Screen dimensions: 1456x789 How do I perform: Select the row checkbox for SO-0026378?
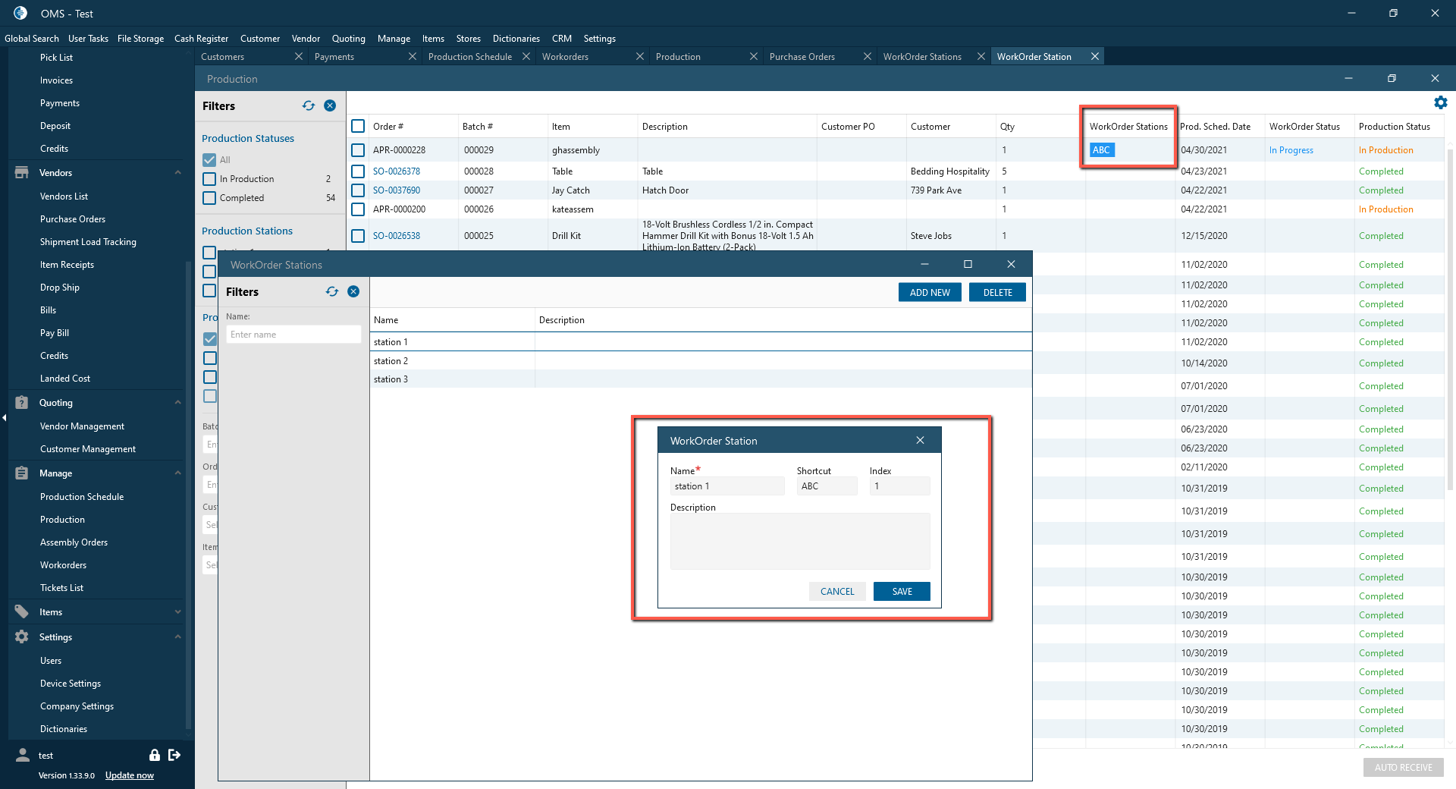click(x=358, y=171)
